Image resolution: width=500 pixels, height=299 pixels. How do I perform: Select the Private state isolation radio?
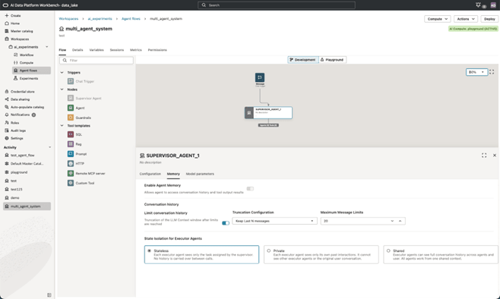(x=269, y=251)
